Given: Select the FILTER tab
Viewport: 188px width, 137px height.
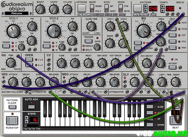Looking at the screenshot, I should pos(108,15).
